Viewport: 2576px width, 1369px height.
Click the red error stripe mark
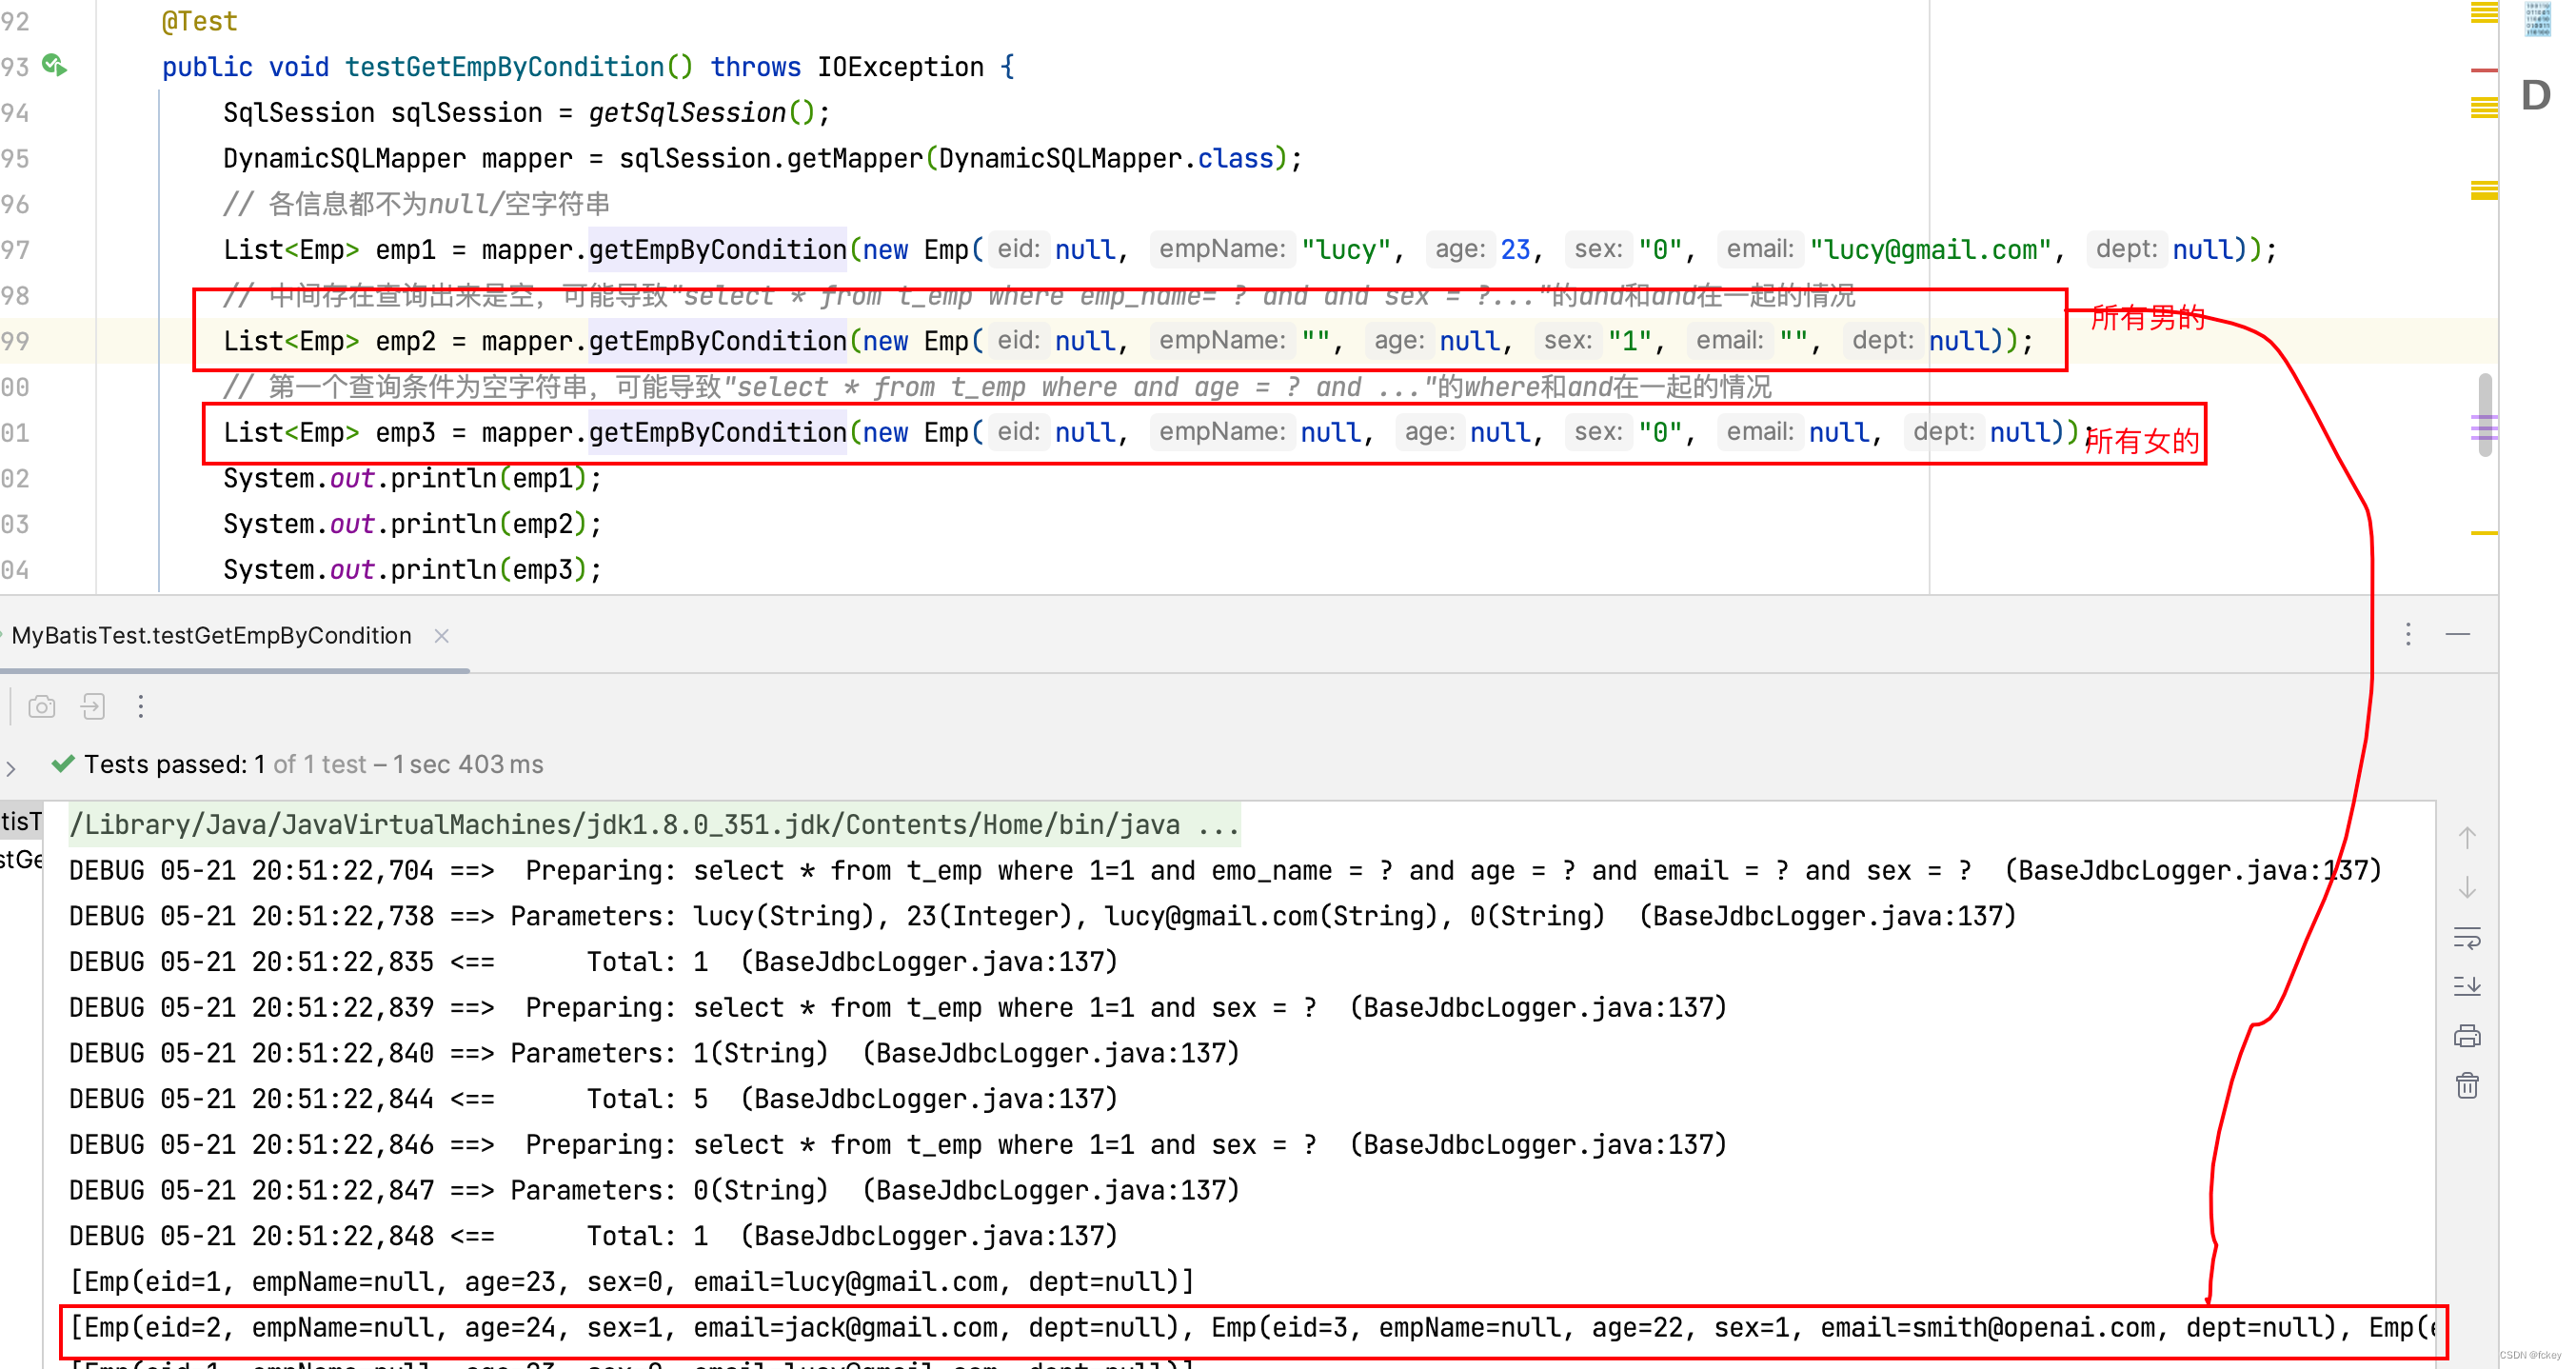[2484, 70]
